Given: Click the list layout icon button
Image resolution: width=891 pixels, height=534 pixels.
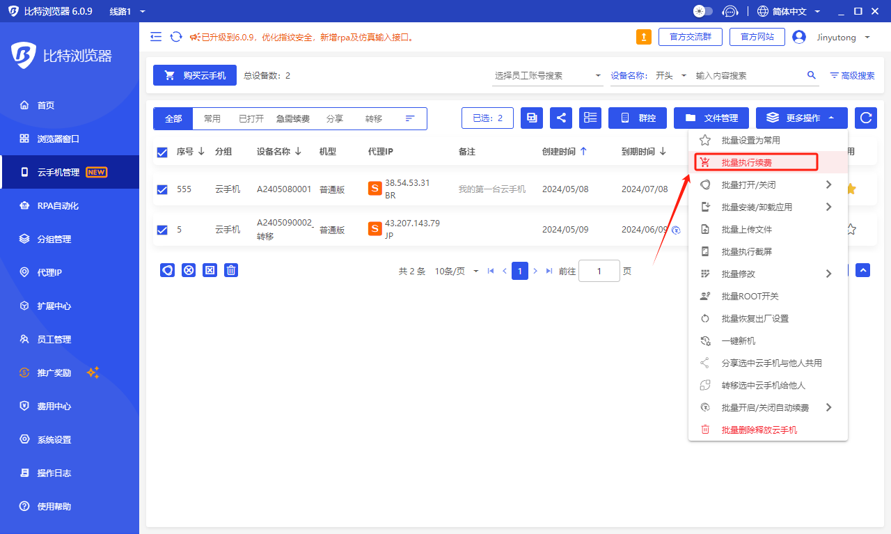Looking at the screenshot, I should coord(590,118).
